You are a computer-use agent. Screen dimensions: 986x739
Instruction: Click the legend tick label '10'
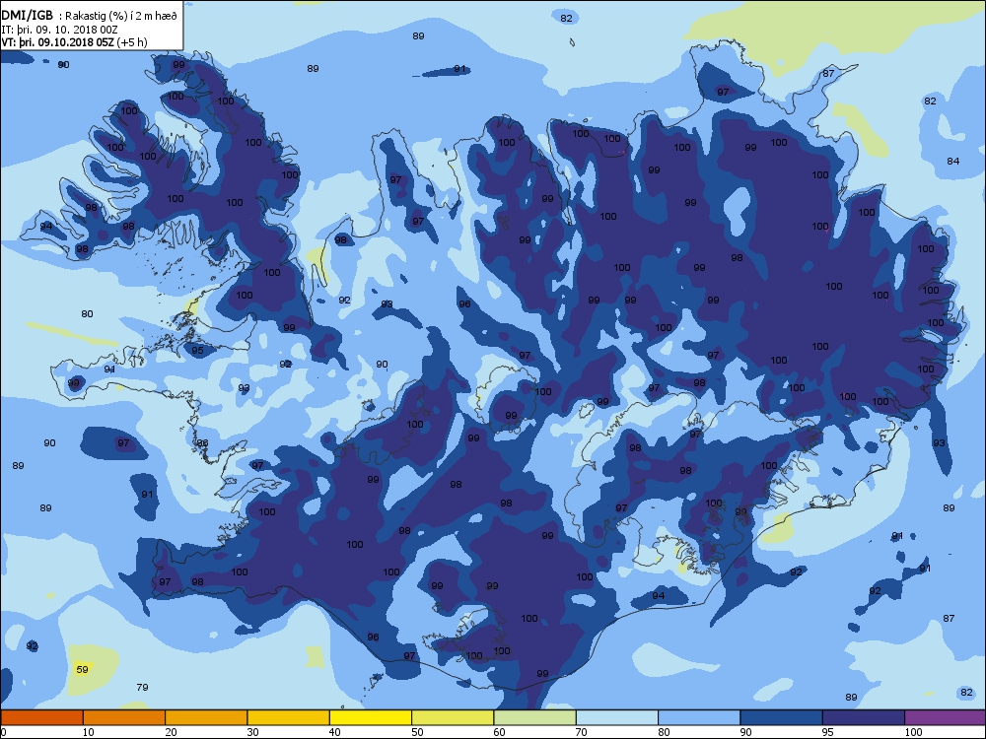point(88,732)
